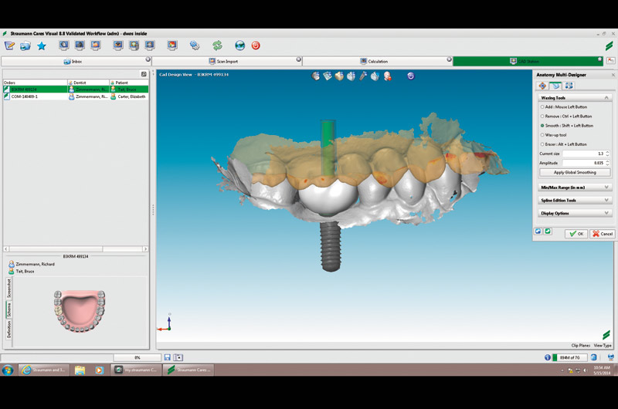Select Remove : Ctrl + Left Button option
Viewport: 618px width, 409px height.
click(566, 117)
